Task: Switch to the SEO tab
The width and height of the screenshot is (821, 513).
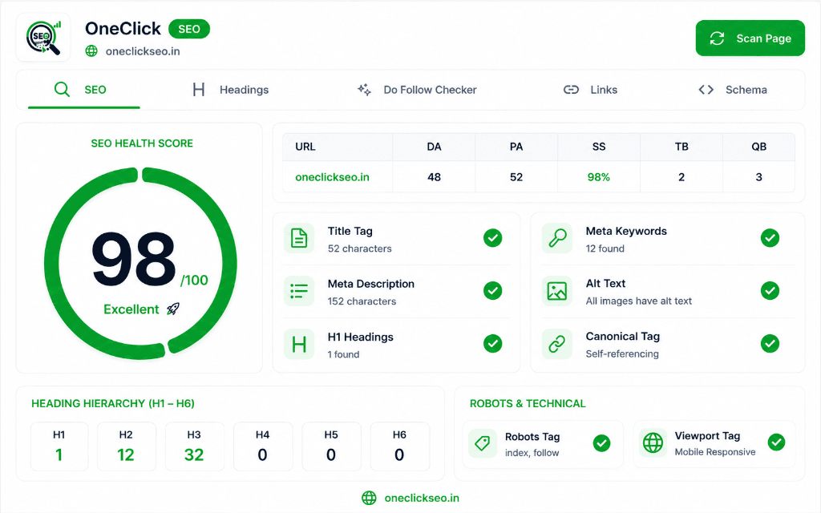Action: pos(83,90)
